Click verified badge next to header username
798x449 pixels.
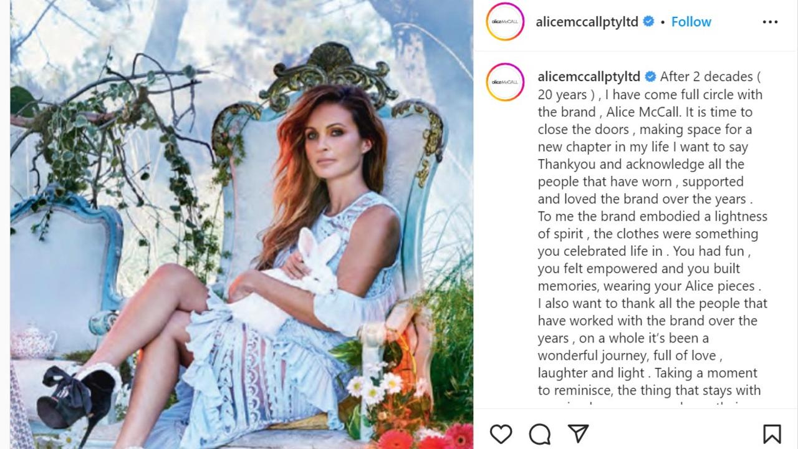[648, 22]
